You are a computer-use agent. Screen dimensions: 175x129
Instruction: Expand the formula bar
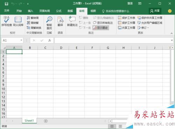tap(172, 40)
